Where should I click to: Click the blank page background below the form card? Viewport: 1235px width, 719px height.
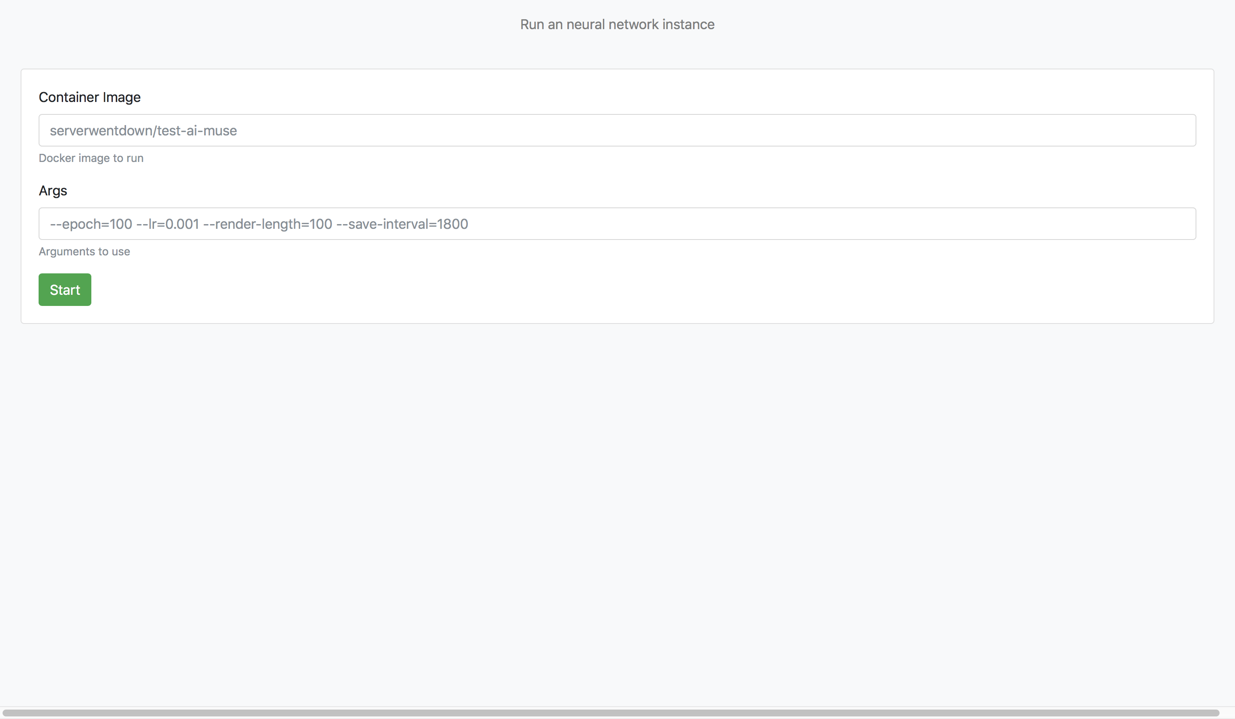(617, 490)
